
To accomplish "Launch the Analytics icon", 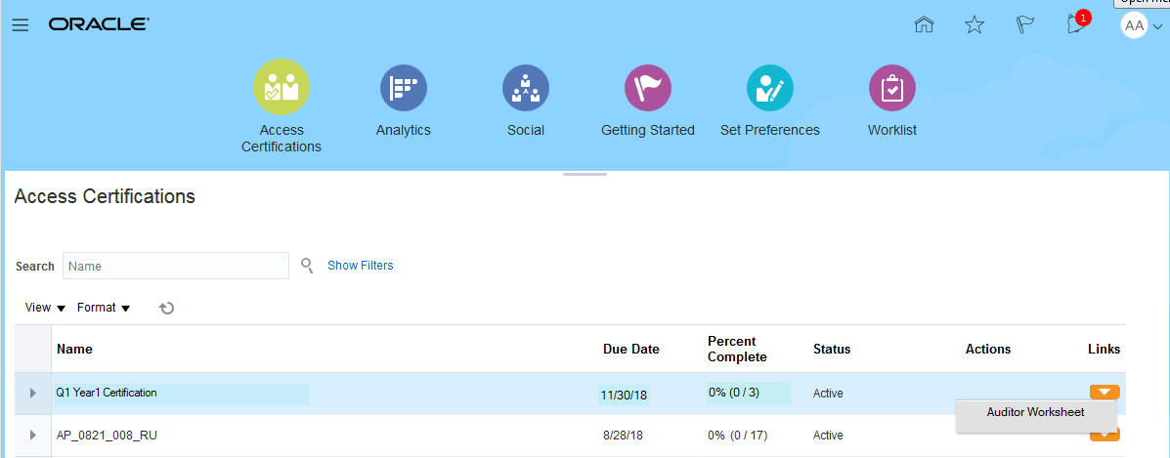I will click(x=403, y=88).
